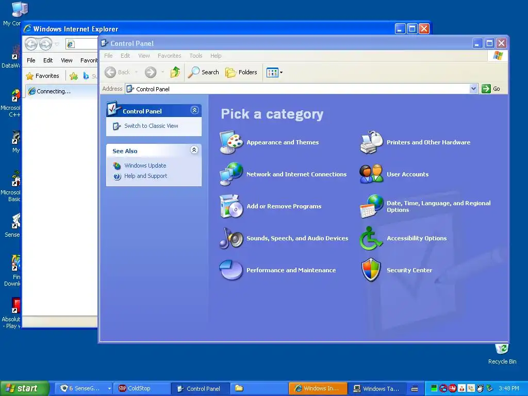Open the Security Center shield icon

tap(371, 270)
